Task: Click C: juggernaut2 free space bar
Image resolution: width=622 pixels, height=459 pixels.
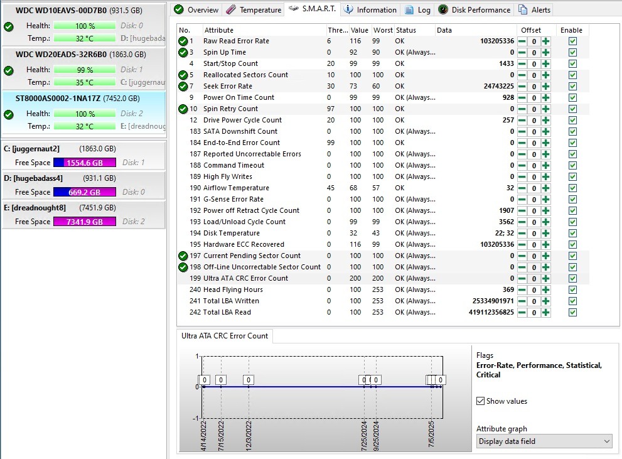Action: (x=85, y=163)
